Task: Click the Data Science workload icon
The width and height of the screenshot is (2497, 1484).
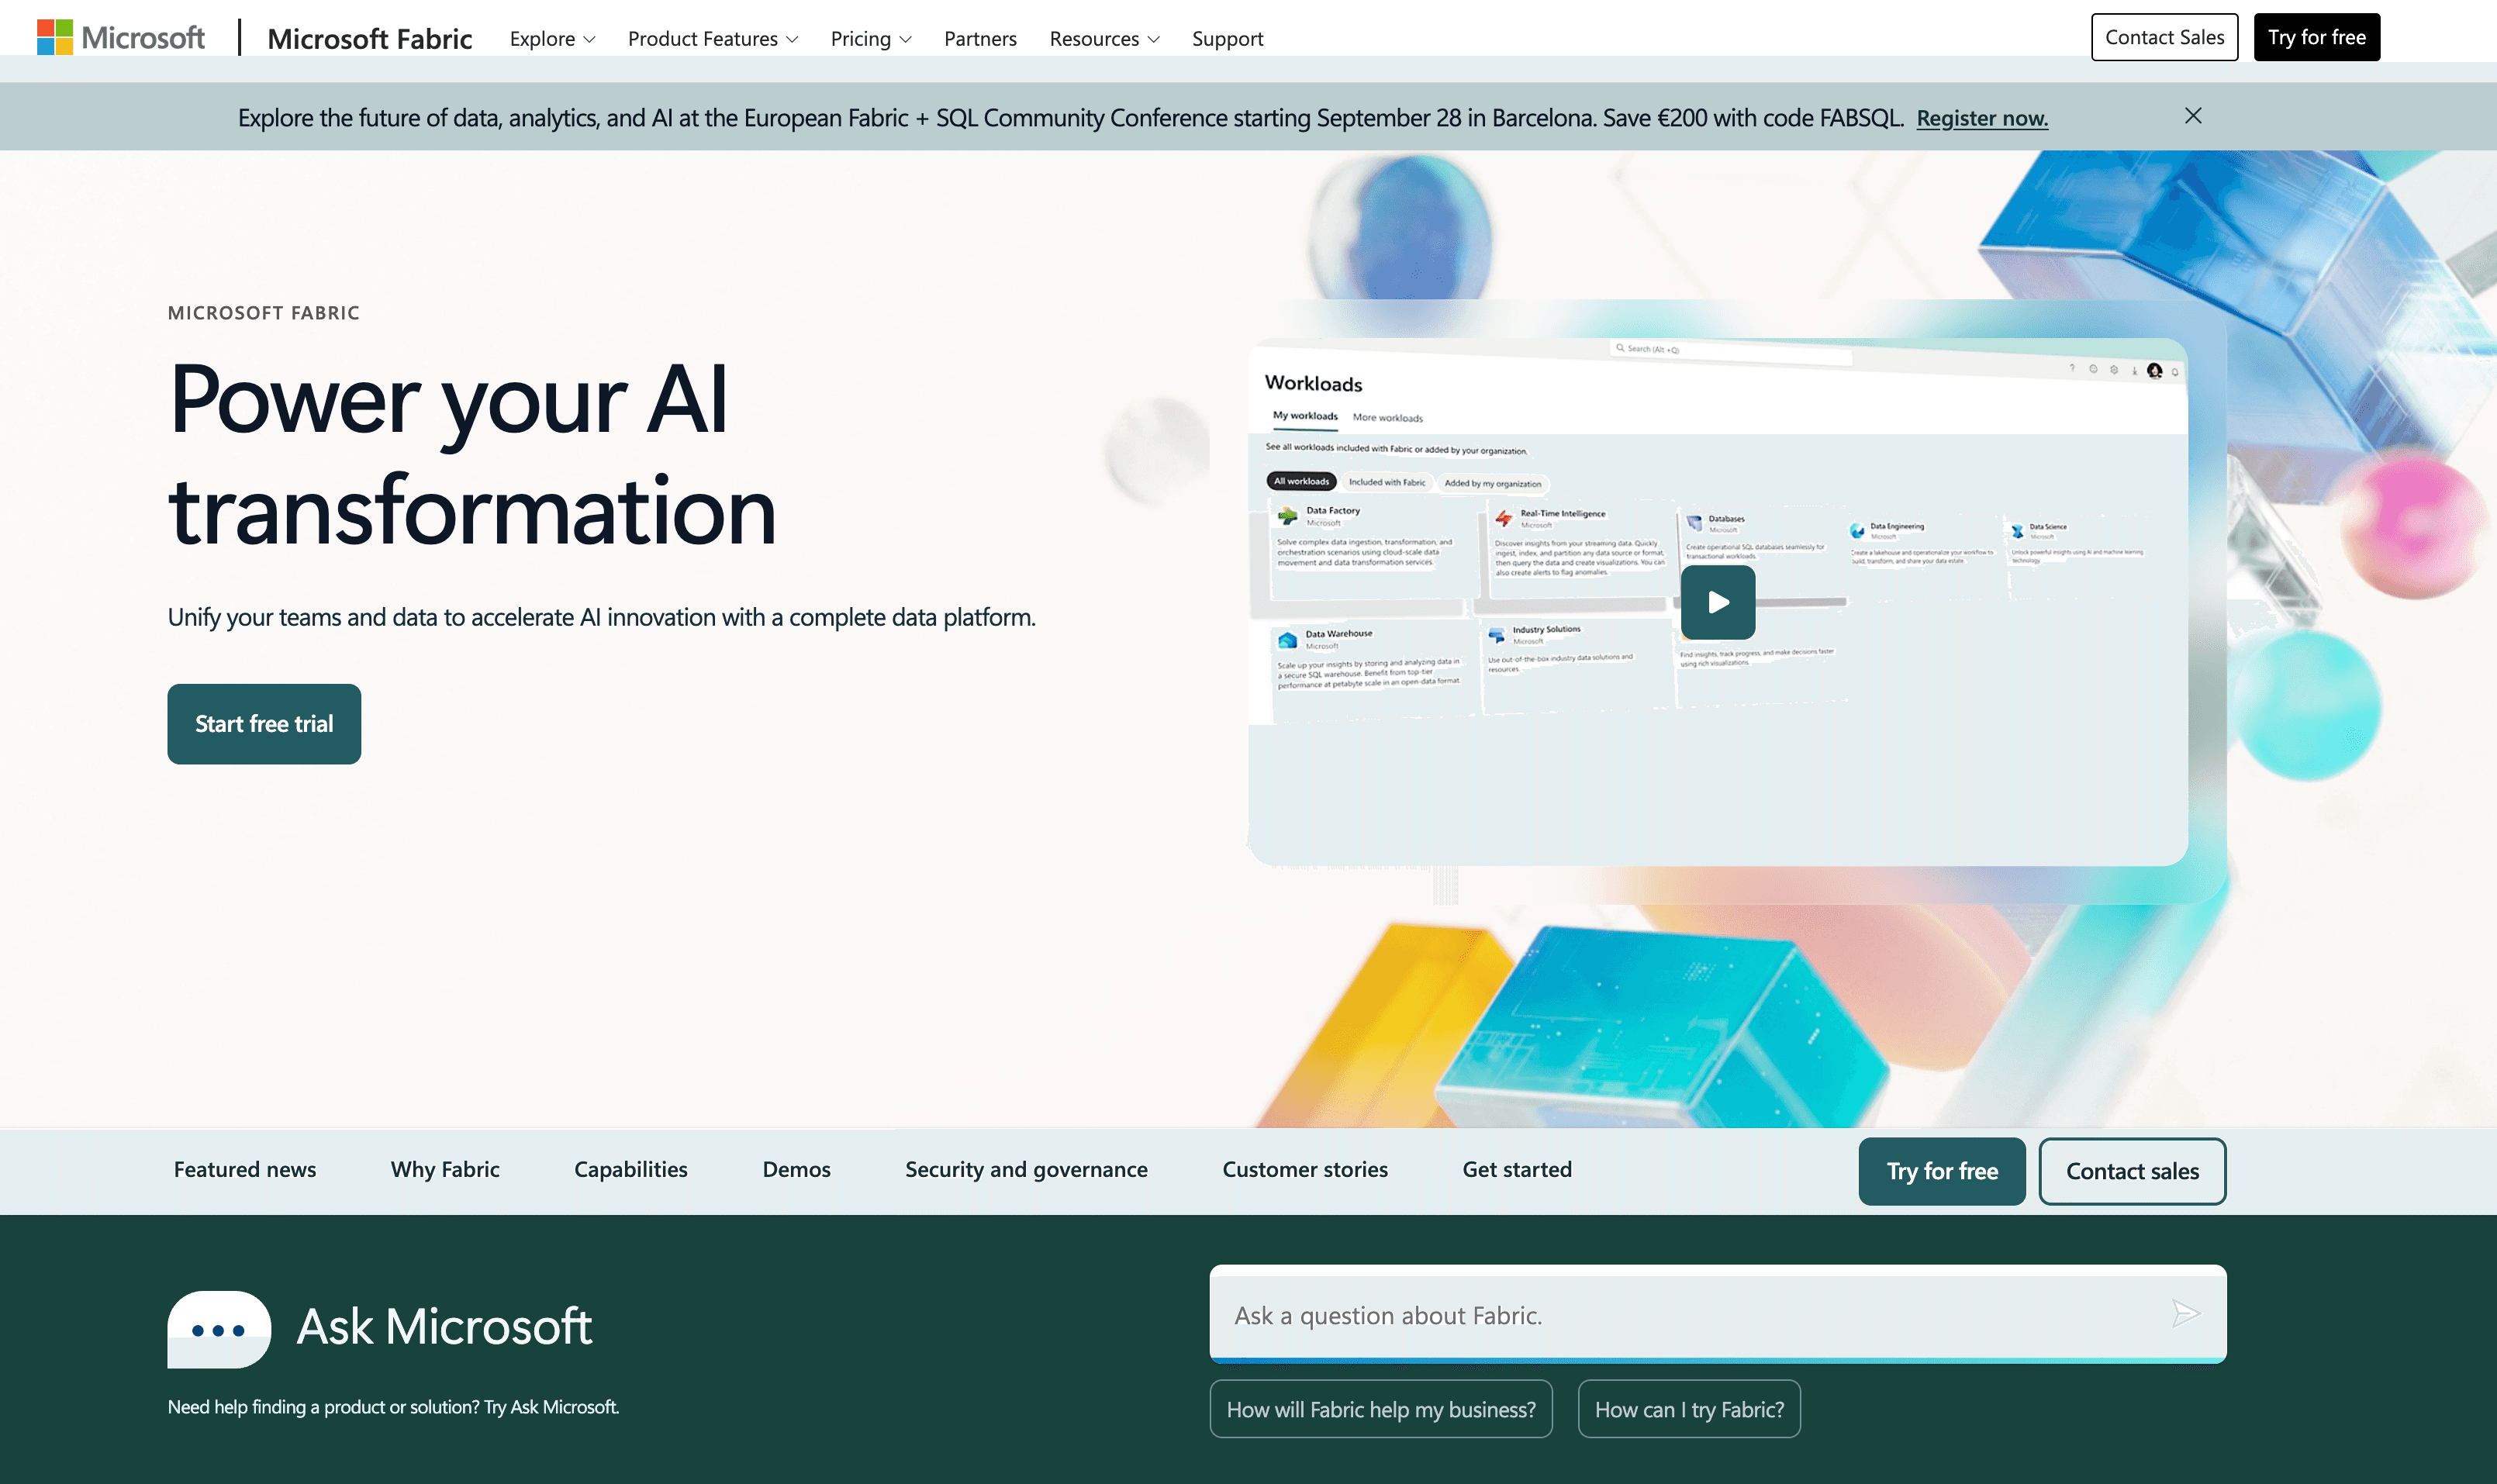Action: 2017,531
